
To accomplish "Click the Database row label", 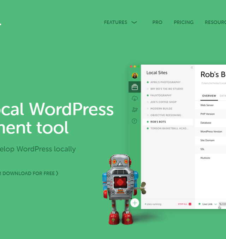I will coord(206,123).
